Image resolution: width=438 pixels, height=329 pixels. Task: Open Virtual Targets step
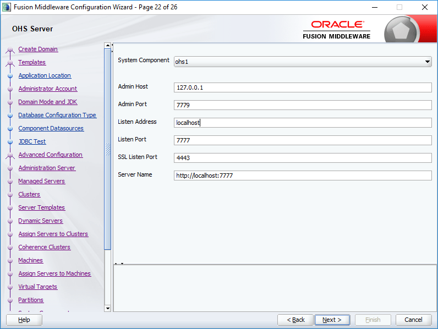(x=38, y=287)
